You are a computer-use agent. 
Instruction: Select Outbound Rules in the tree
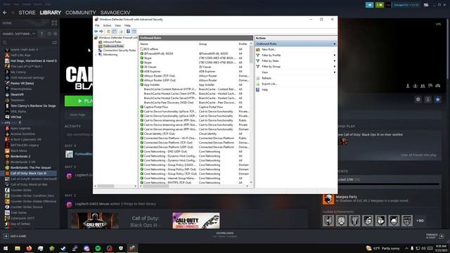tap(113, 46)
